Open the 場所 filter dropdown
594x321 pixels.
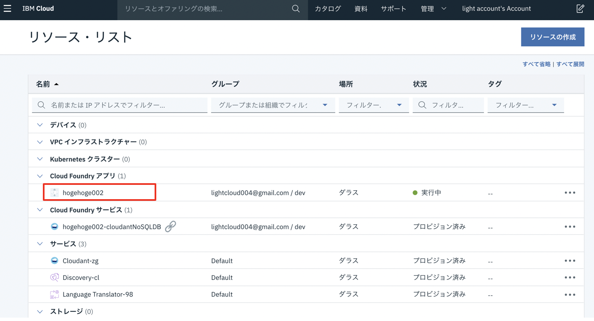pos(374,105)
